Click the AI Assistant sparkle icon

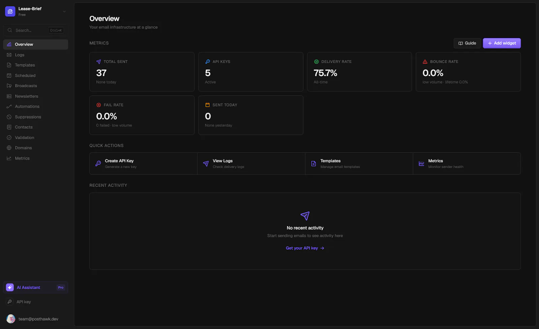[x=10, y=288]
